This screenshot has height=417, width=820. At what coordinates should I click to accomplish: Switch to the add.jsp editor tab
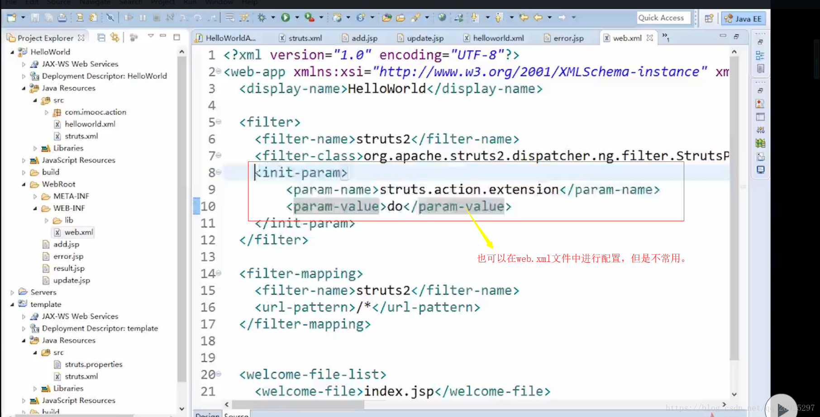pyautogui.click(x=360, y=38)
